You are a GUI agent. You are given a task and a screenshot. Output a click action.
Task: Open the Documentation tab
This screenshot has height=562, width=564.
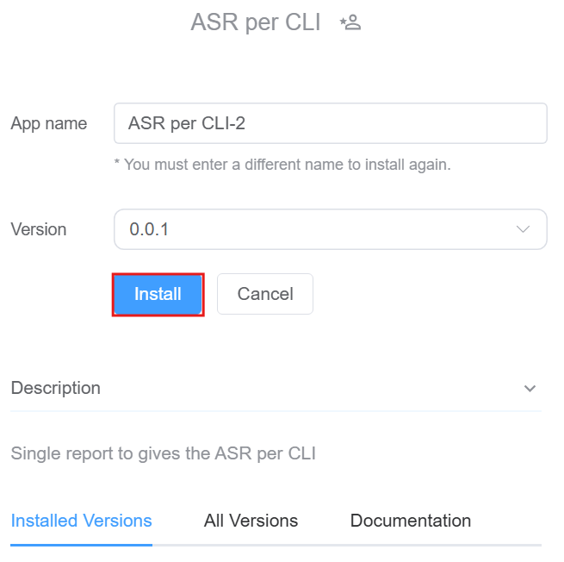point(410,521)
